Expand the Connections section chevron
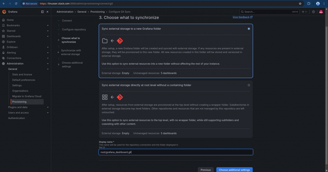Image resolution: width=328 pixels, height=172 pixels. coord(48,58)
